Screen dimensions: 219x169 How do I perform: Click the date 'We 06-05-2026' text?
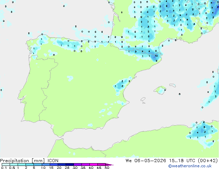146,161
